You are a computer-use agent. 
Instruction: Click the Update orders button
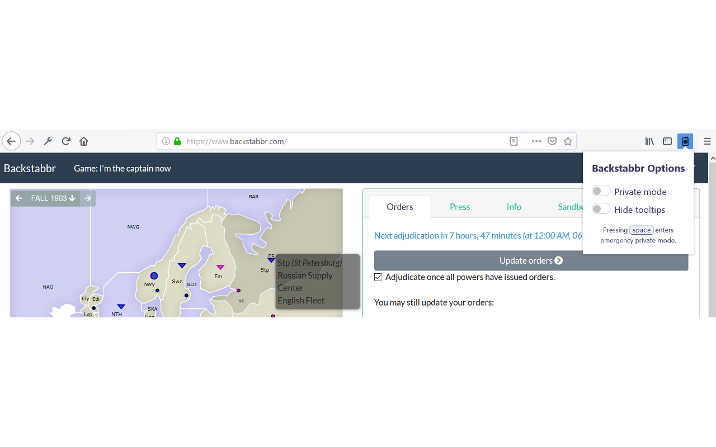pos(531,260)
